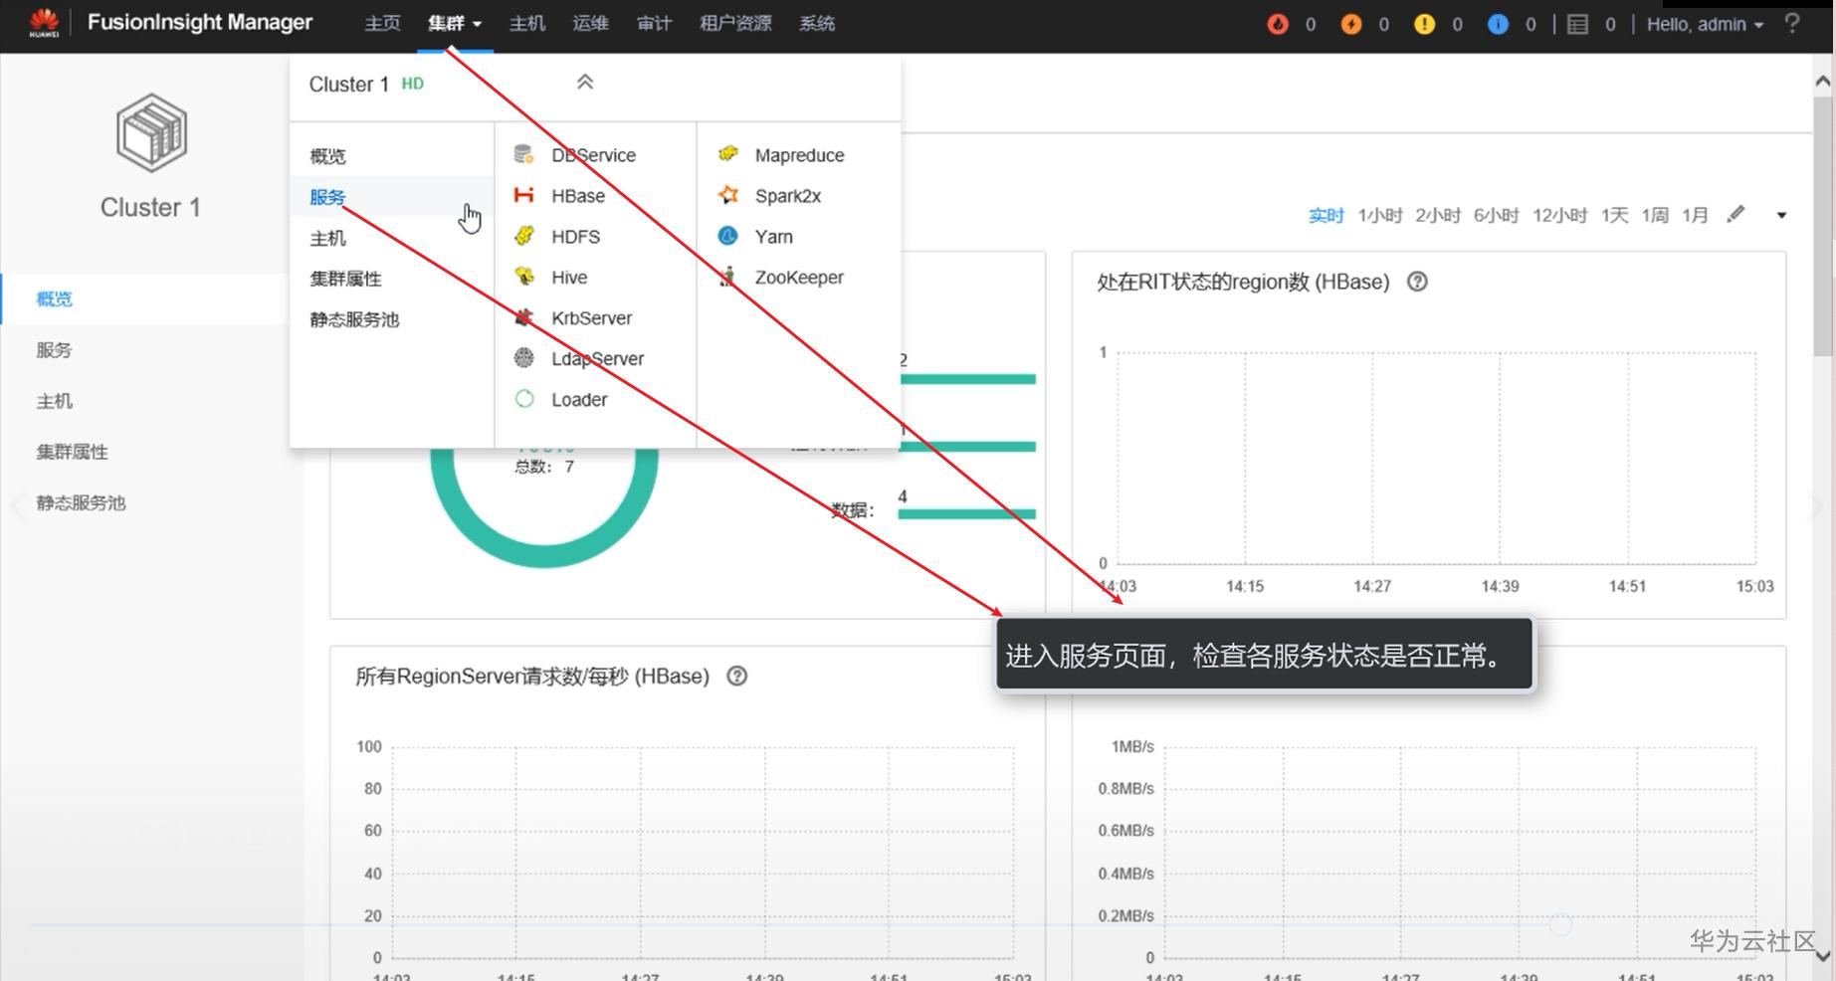Click the ZooKeeper service icon

pyautogui.click(x=728, y=277)
